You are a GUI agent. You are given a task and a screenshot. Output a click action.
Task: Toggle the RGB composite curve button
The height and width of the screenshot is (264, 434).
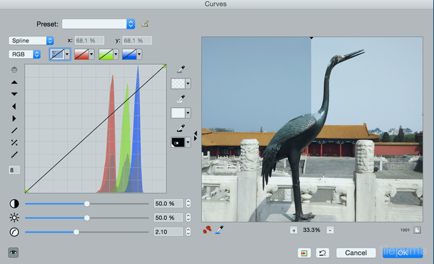56,54
